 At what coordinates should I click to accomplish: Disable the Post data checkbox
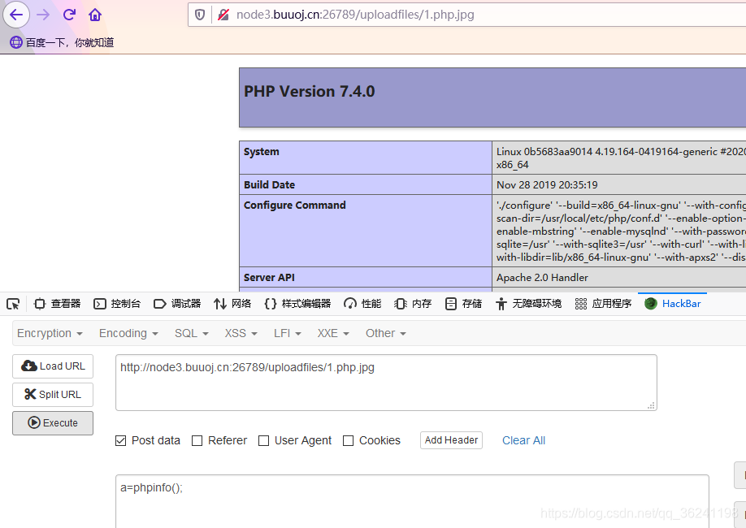[x=120, y=440]
